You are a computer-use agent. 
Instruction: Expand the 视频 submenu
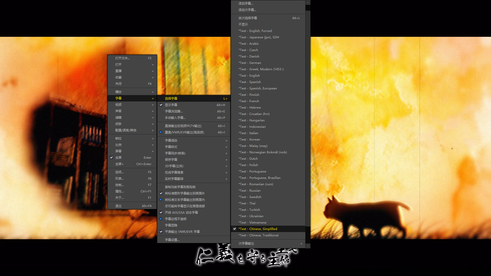pyautogui.click(x=132, y=105)
